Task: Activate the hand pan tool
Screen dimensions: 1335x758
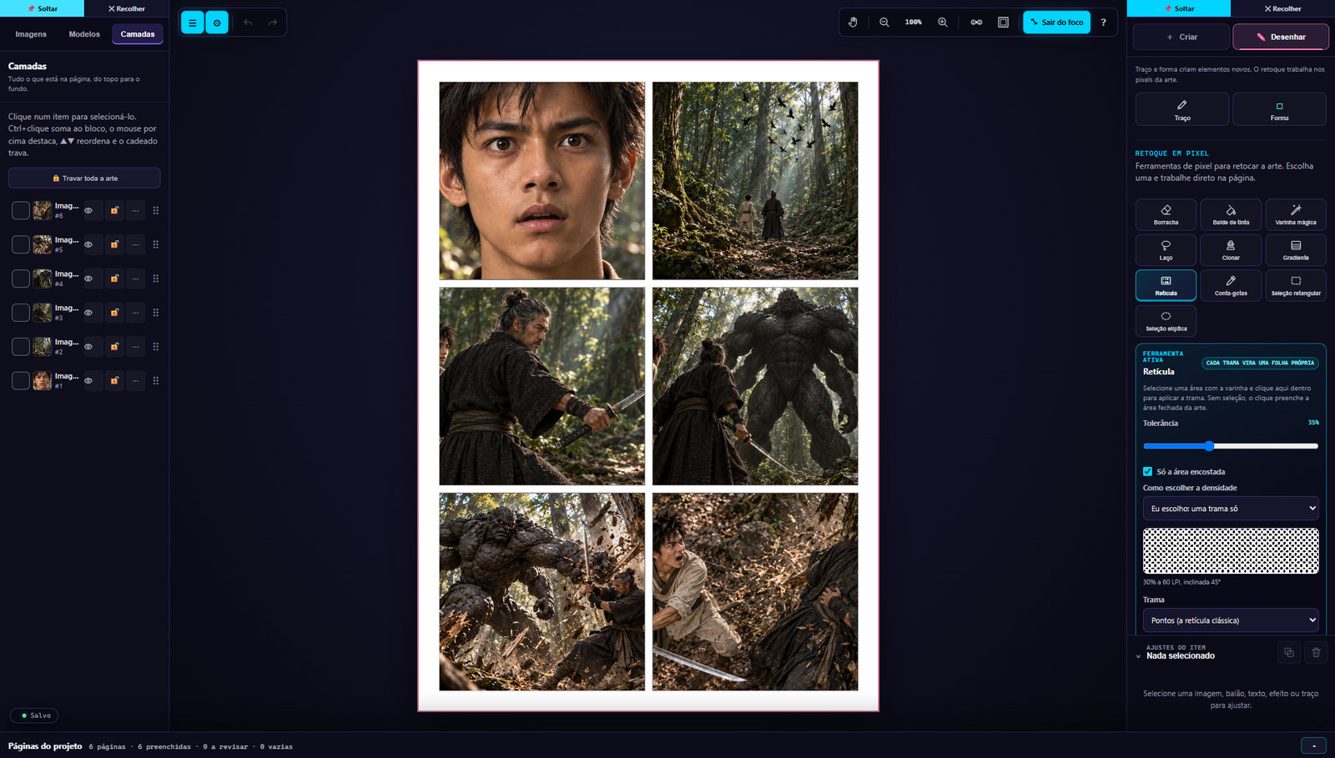Action: 853,23
